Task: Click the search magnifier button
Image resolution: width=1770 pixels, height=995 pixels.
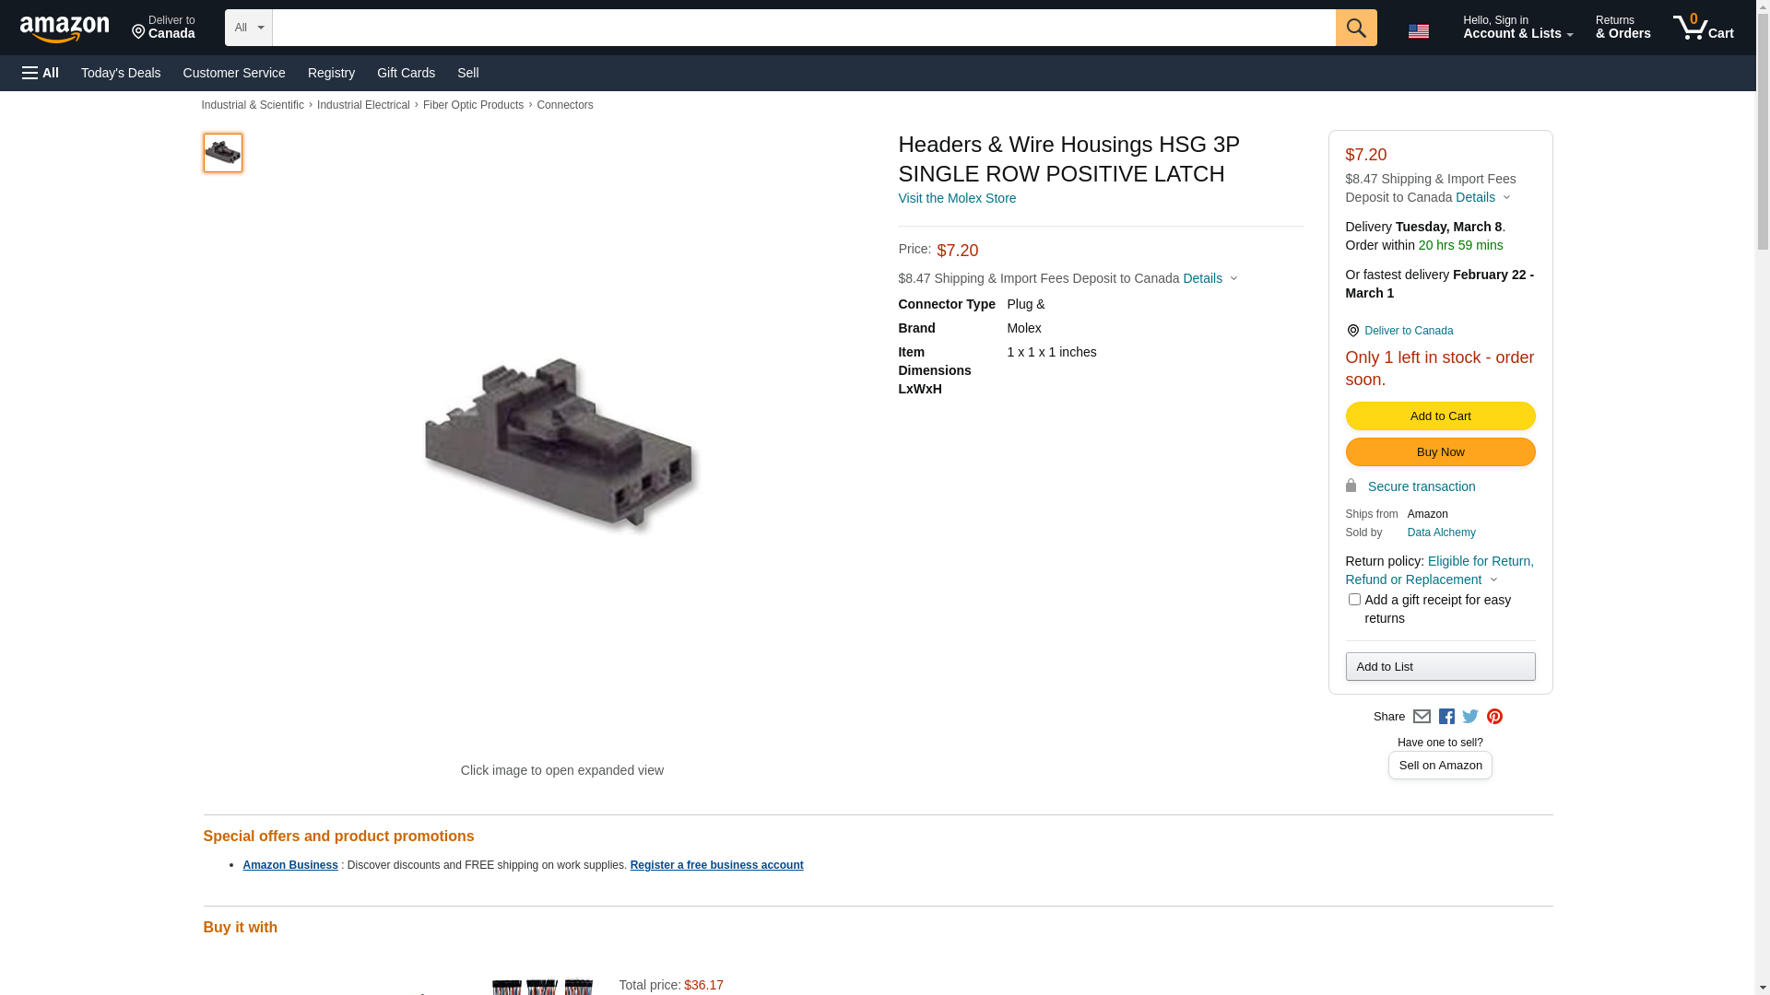Action: tap(1356, 28)
